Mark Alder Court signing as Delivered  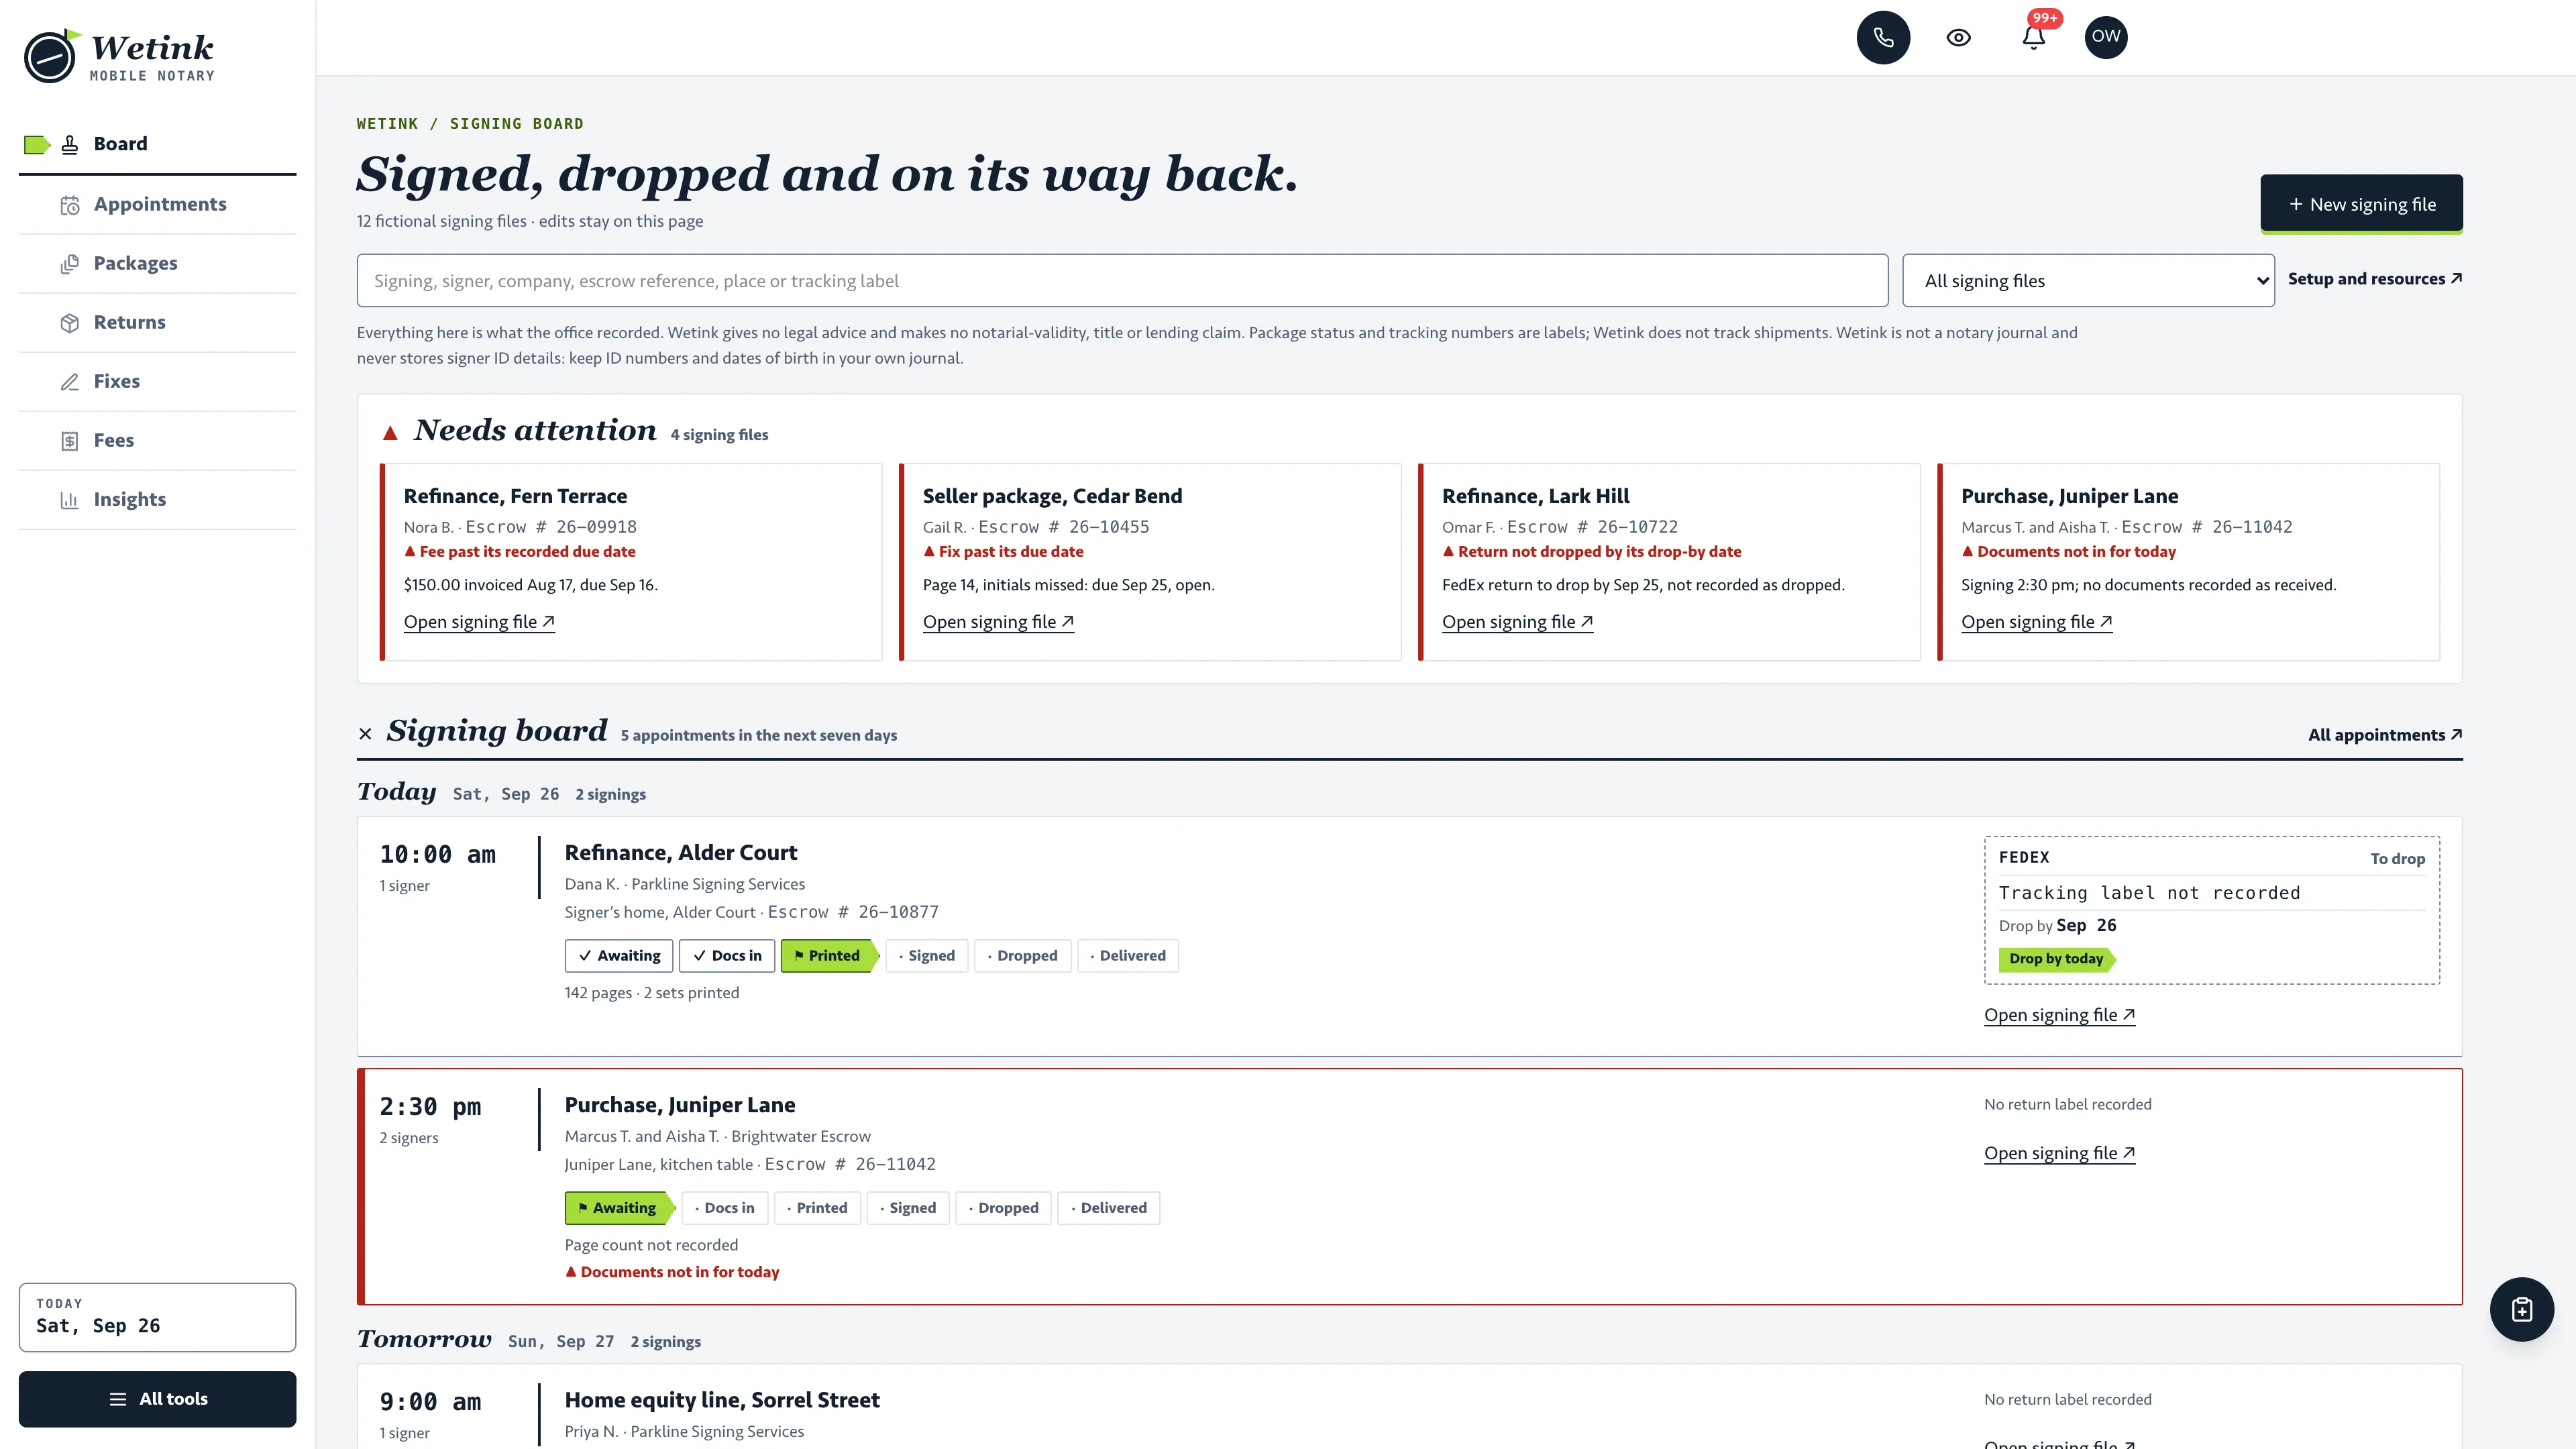[1128, 956]
